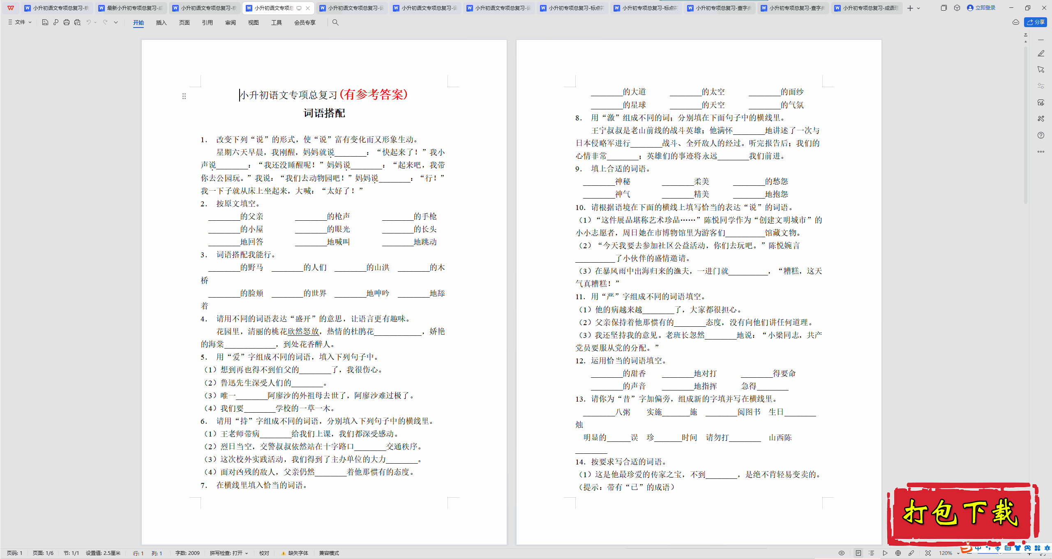Toggle eye protection mode icon in status bar
The image size is (1052, 559).
[x=842, y=553]
